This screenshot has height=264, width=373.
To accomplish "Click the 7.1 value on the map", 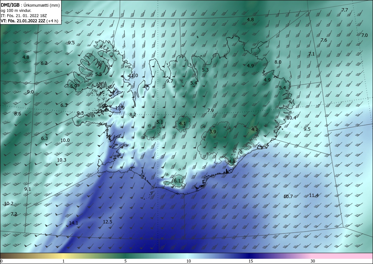I will click(311, 54).
